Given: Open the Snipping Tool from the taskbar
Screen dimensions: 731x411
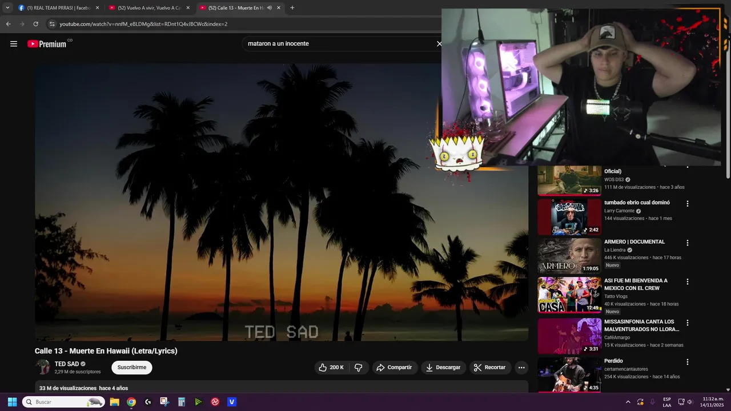Looking at the screenshot, I should click(x=164, y=402).
